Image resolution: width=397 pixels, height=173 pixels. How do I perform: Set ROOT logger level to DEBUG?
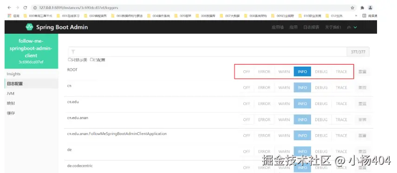(x=321, y=72)
